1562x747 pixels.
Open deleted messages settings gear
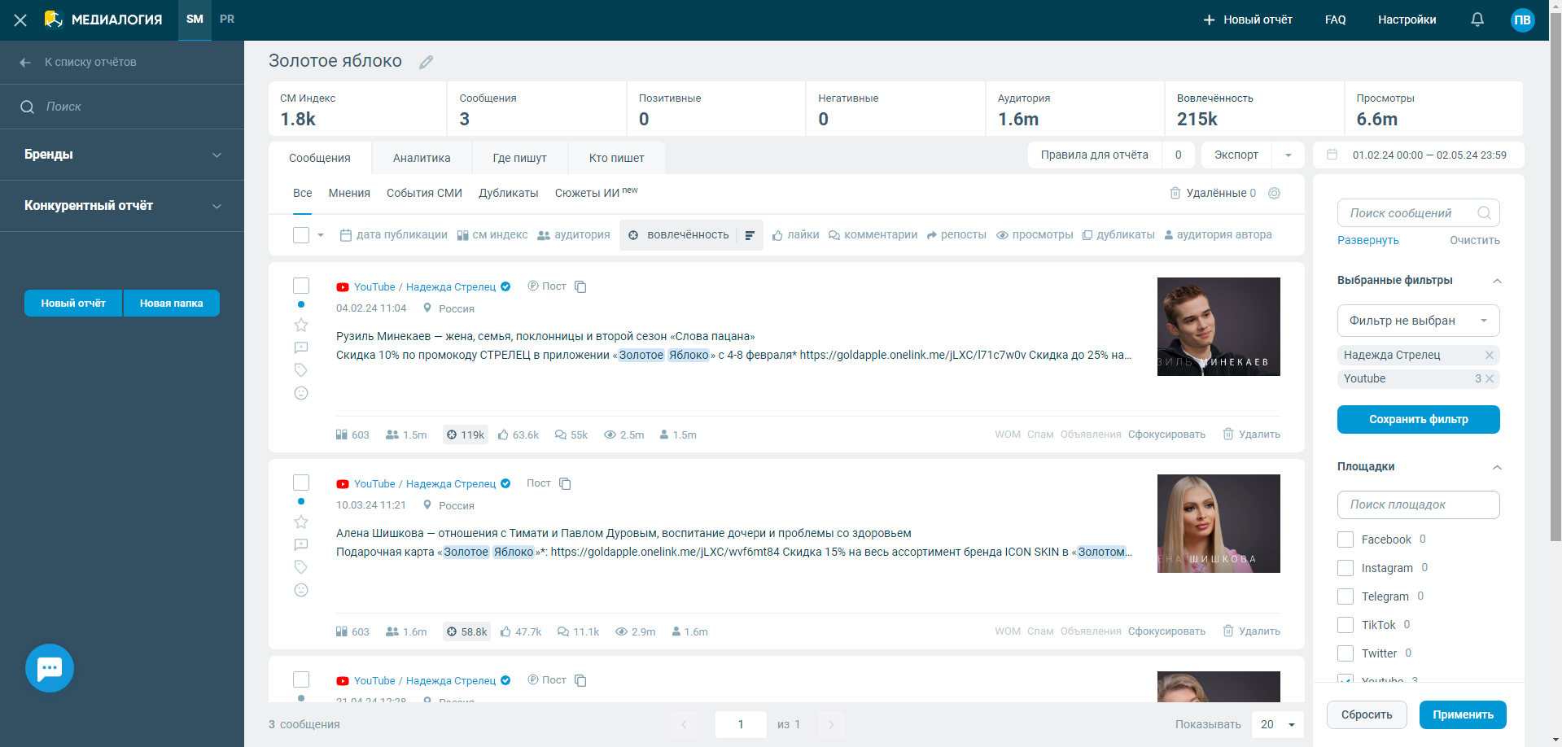click(x=1275, y=194)
